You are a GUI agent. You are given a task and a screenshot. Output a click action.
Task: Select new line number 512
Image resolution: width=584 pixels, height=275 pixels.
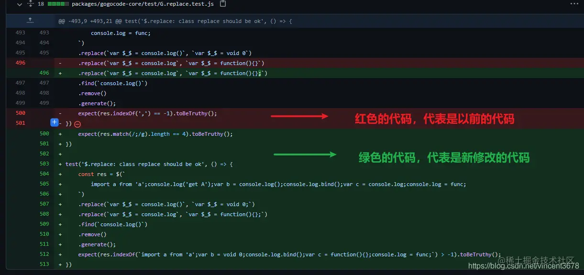coord(44,254)
